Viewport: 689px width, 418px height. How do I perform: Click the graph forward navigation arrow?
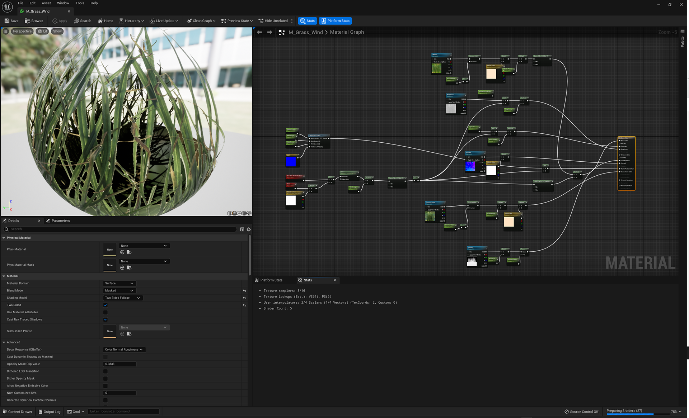[269, 32]
